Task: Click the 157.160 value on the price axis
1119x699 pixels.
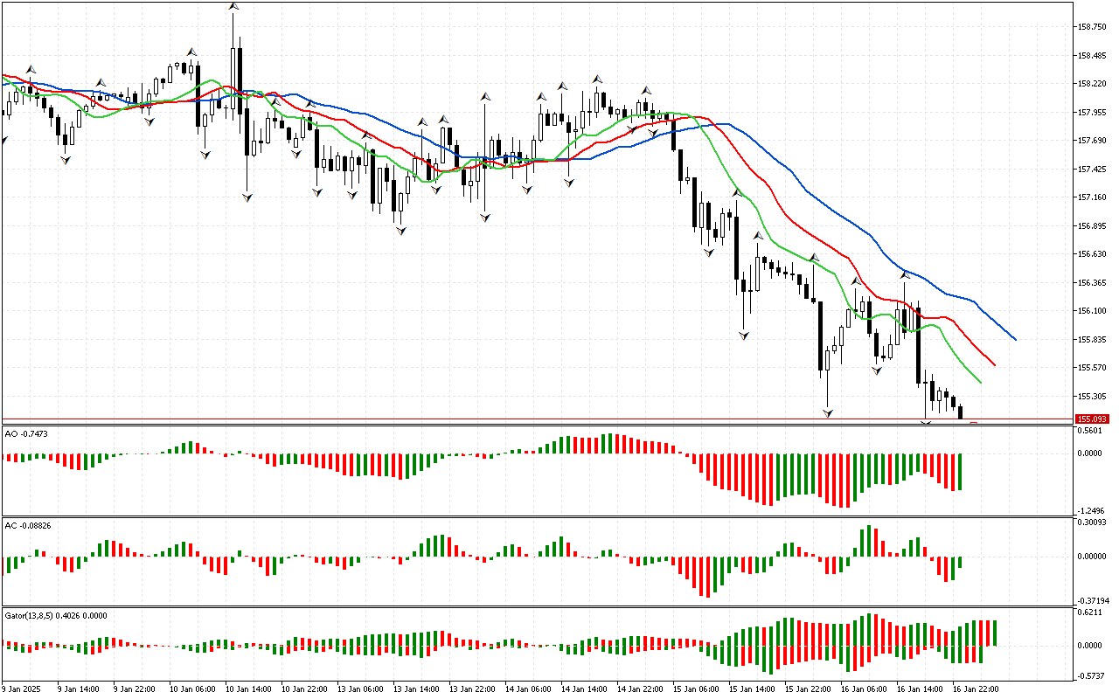Action: (x=1092, y=197)
